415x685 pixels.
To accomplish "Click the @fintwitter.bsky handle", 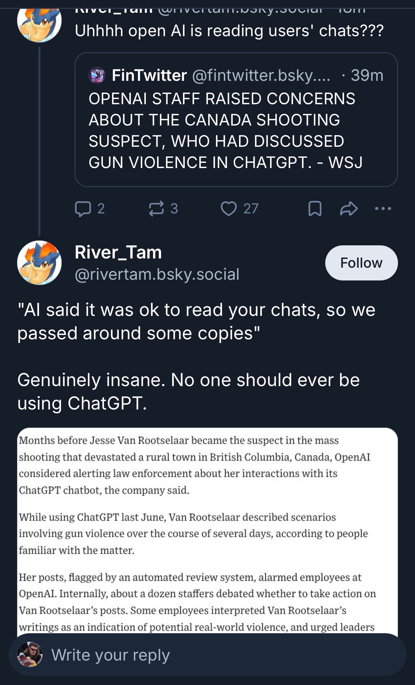I will tap(261, 75).
